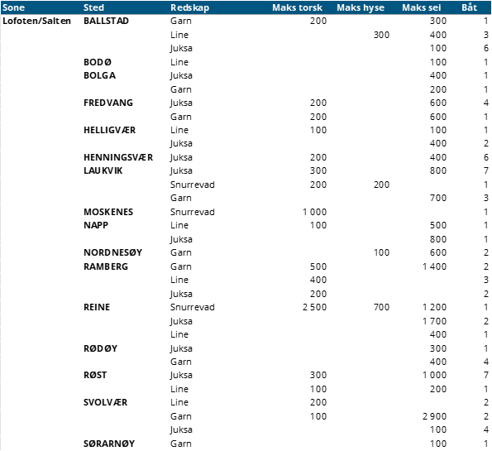Click the MOSKENES location cell
492x451 pixels.
point(108,212)
